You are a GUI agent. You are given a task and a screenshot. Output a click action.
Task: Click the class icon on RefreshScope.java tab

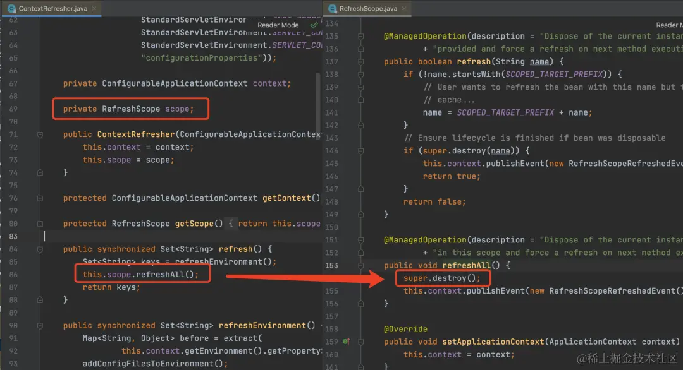click(x=333, y=8)
